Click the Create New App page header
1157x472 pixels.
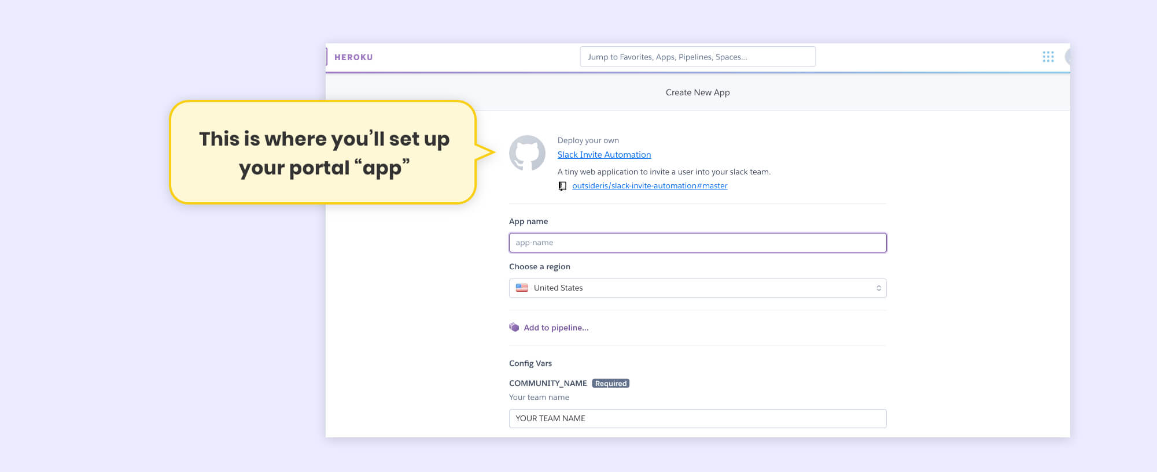(x=697, y=92)
